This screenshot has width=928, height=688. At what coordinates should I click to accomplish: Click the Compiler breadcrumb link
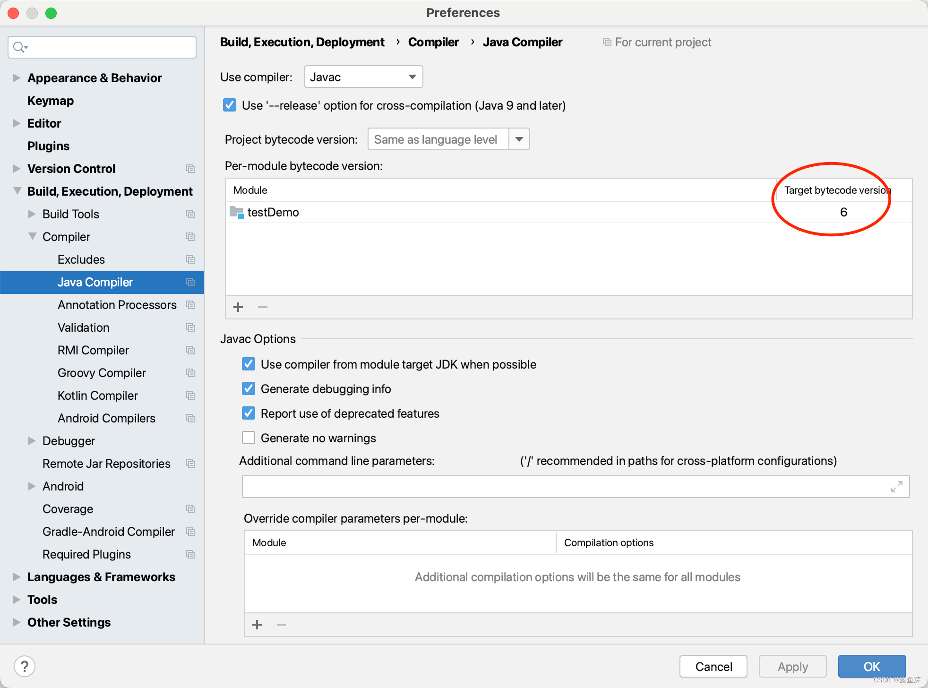point(433,42)
